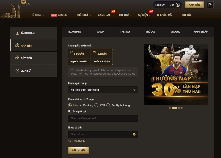The height and width of the screenshot is (158, 221).
Task: Click the sender name input field
Action: (103, 118)
